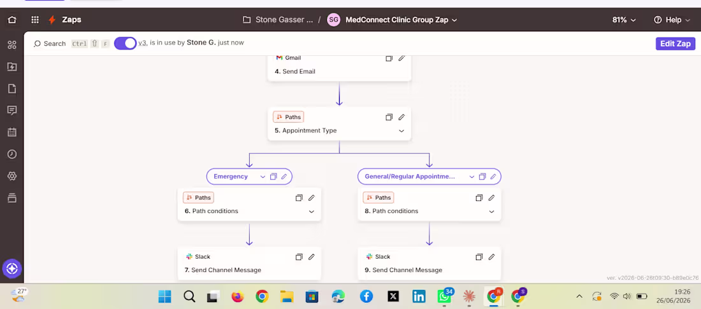The height and width of the screenshot is (309, 701).
Task: Edit step 4 Send Email pencil
Action: click(x=401, y=58)
